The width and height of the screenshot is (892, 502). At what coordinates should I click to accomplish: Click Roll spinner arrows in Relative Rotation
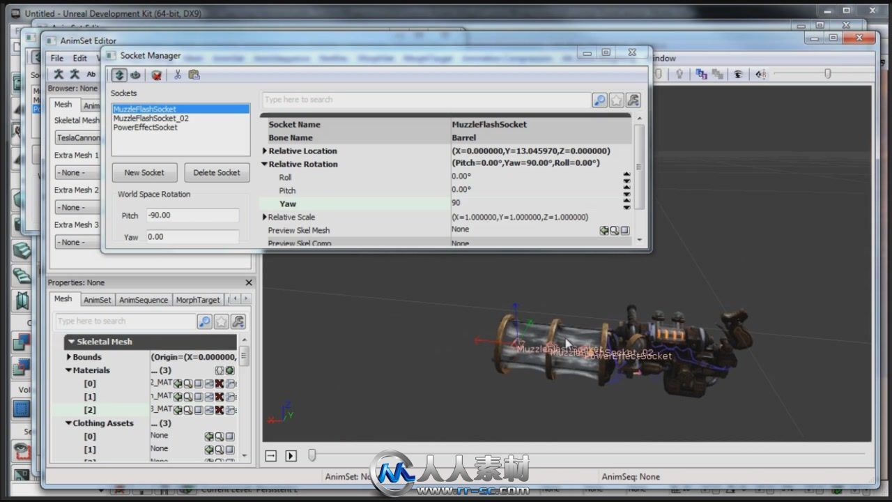point(627,177)
